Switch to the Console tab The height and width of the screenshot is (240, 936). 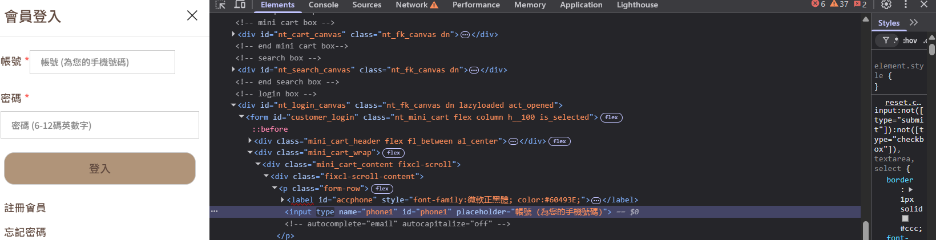pyautogui.click(x=324, y=5)
